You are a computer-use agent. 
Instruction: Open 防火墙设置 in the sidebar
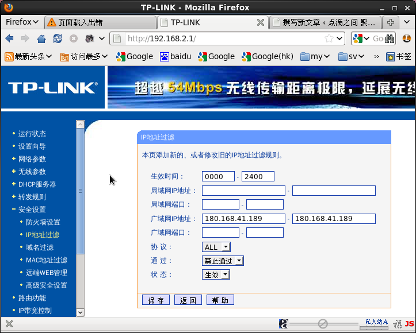coord(43,222)
